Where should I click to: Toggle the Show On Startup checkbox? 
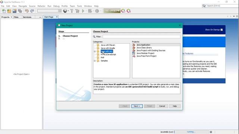[221, 30]
